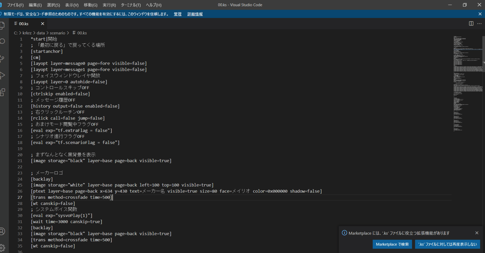
Task: Click the sysvoPlay(1) eval line
Action: 62,215
